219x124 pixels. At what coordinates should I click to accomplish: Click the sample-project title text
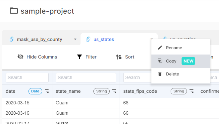pyautogui.click(x=47, y=11)
